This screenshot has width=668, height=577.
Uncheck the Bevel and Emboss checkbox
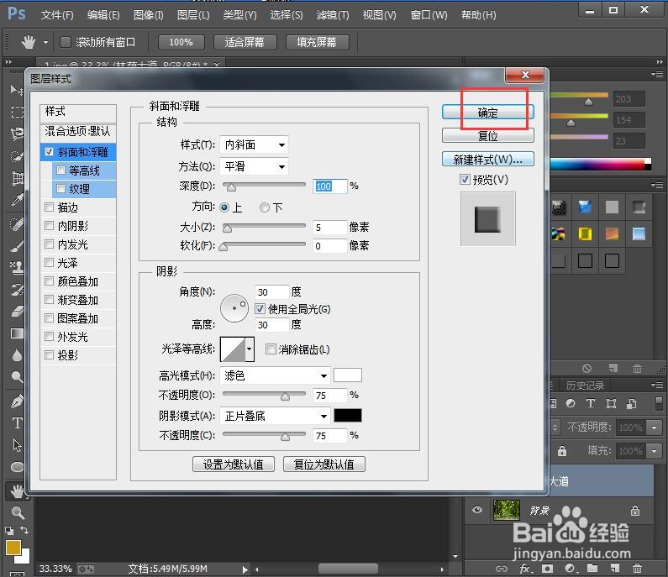coord(49,151)
